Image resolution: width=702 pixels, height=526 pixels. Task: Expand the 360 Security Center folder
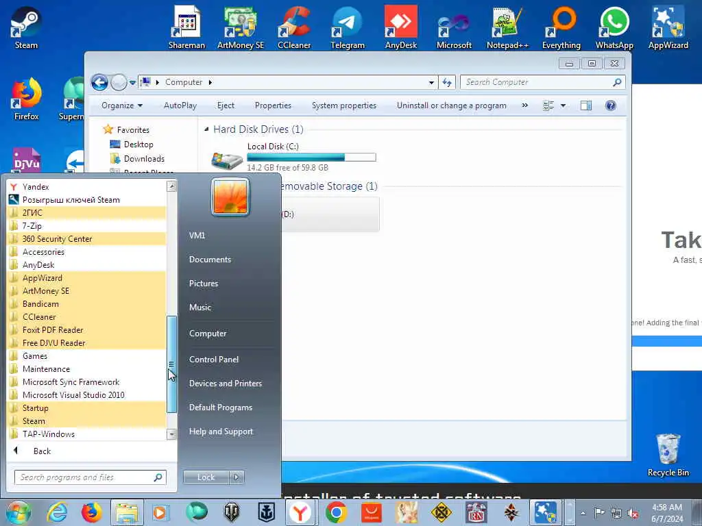click(x=87, y=239)
